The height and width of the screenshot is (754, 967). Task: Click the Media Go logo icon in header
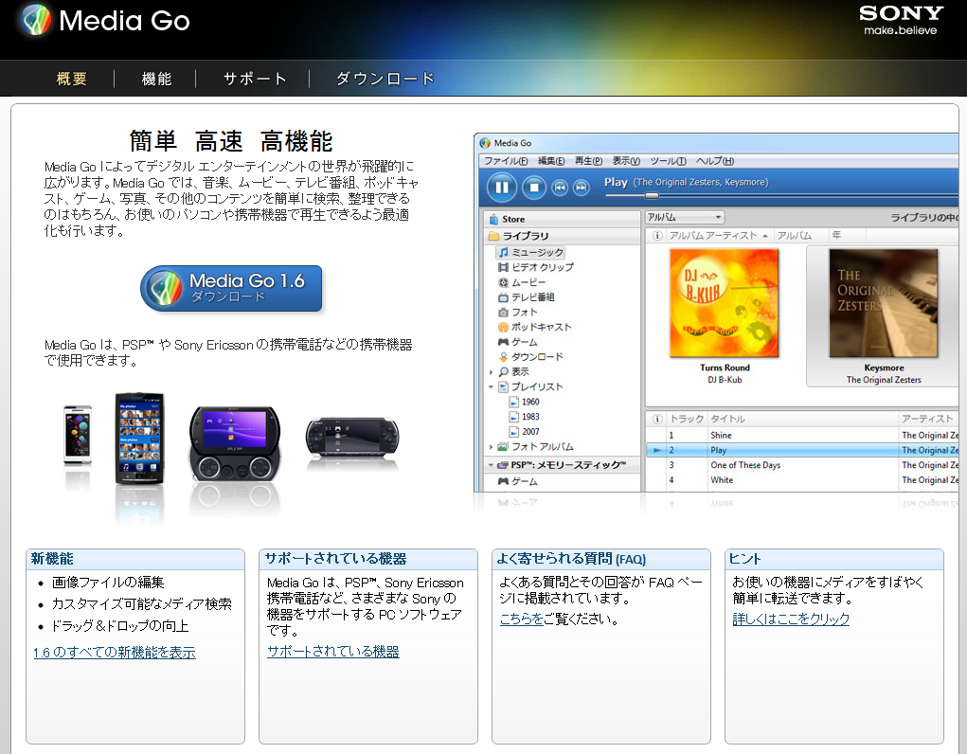click(35, 20)
